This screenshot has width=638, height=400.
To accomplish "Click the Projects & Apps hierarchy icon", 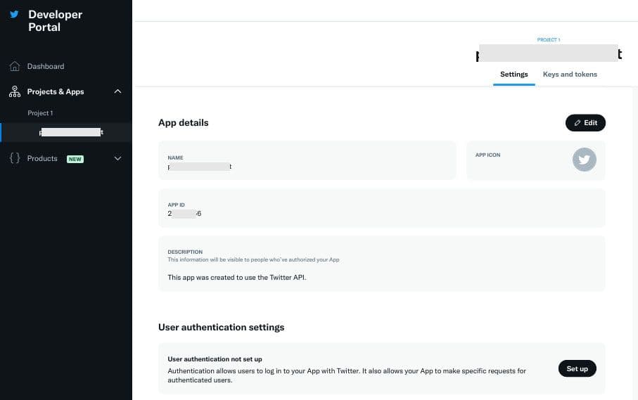I will (x=15, y=91).
